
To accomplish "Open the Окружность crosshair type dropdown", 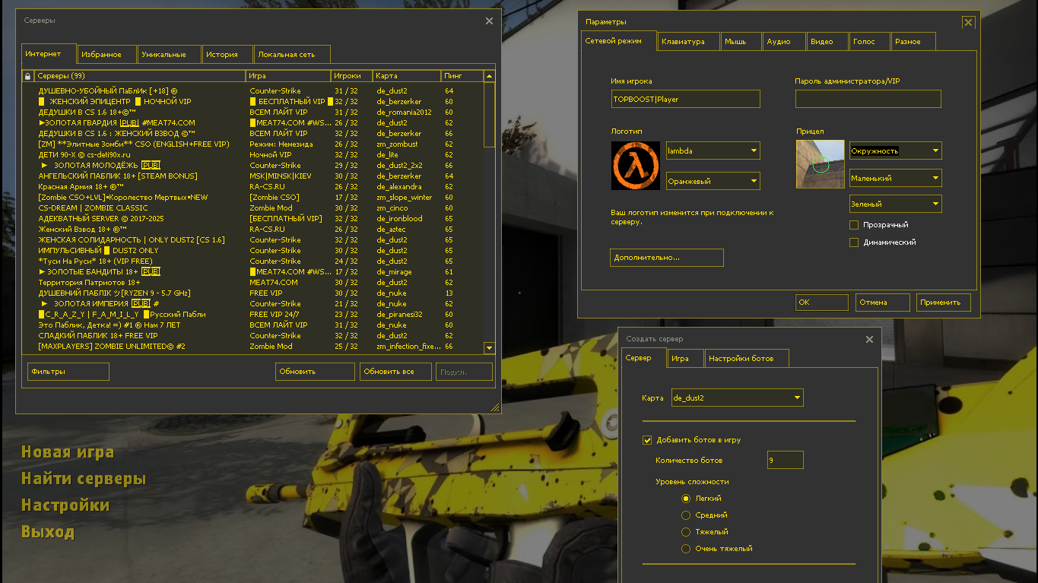I will pos(896,151).
